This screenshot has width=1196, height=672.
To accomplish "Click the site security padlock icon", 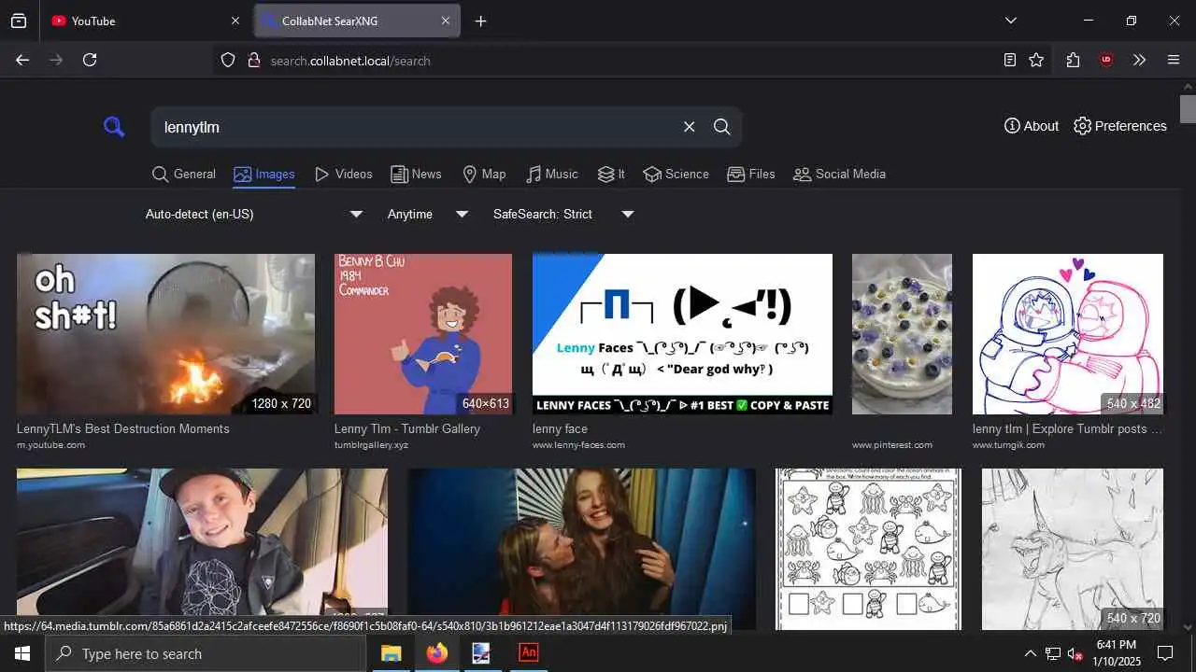I will (253, 60).
